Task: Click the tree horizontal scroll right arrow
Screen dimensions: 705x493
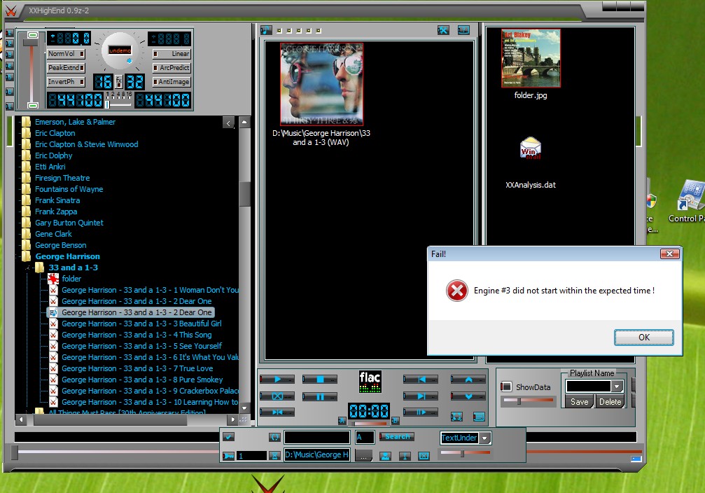Action: (232, 419)
